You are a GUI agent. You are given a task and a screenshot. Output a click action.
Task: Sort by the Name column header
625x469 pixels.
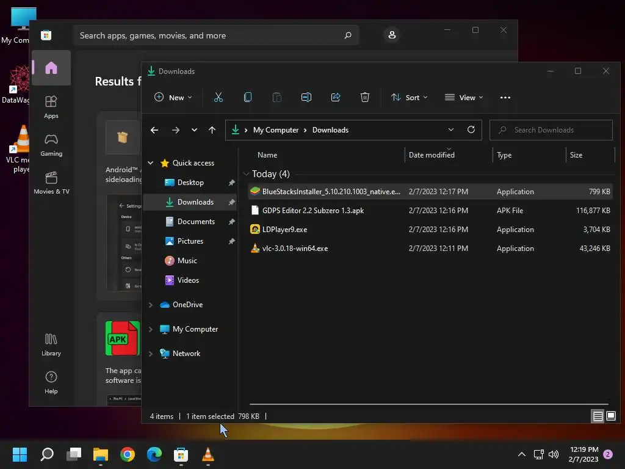pos(326,155)
